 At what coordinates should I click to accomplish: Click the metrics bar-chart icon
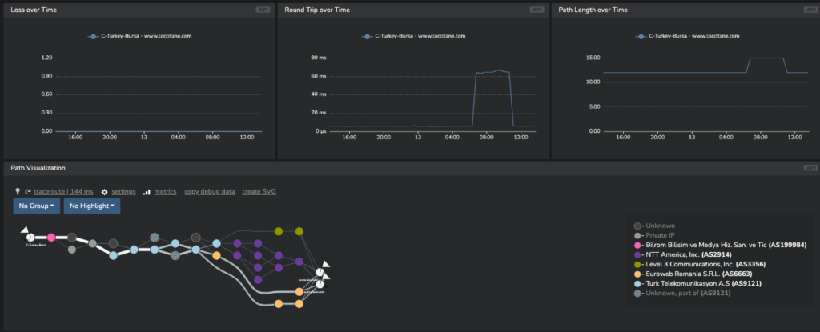(x=147, y=192)
